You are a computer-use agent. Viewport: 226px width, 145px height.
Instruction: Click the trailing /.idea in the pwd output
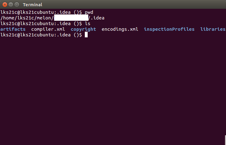point(96,18)
